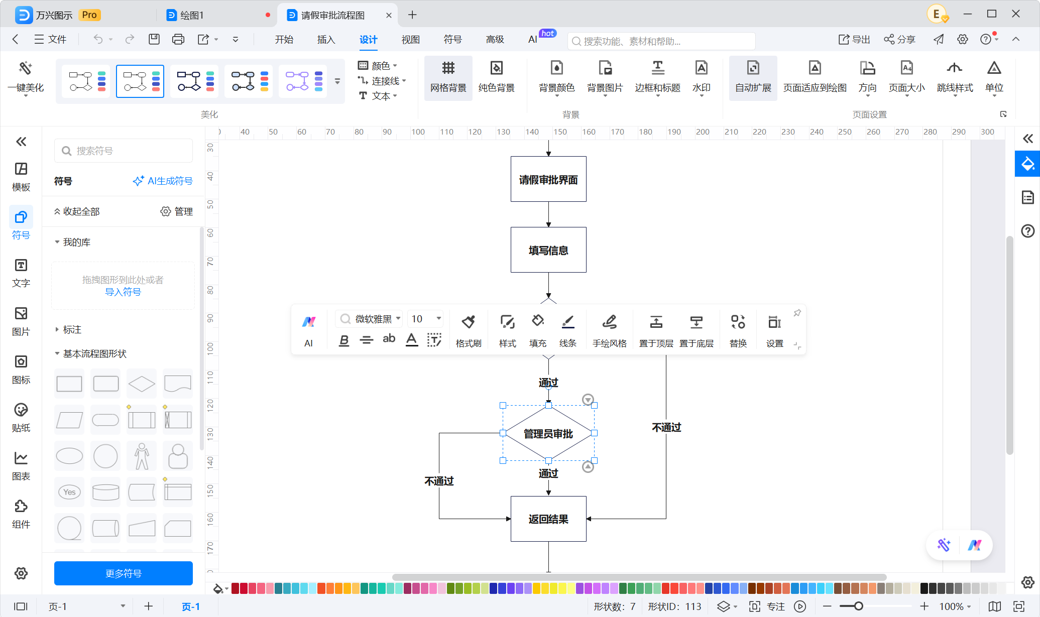
Task: Toggle 专注 focus mode in status bar
Action: point(767,606)
